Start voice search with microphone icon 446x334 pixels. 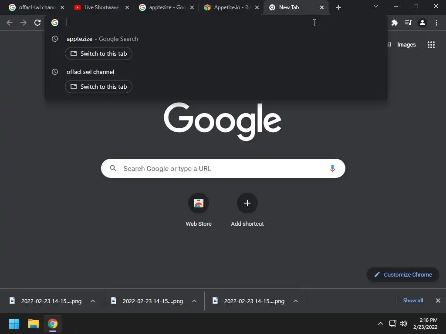[332, 168]
